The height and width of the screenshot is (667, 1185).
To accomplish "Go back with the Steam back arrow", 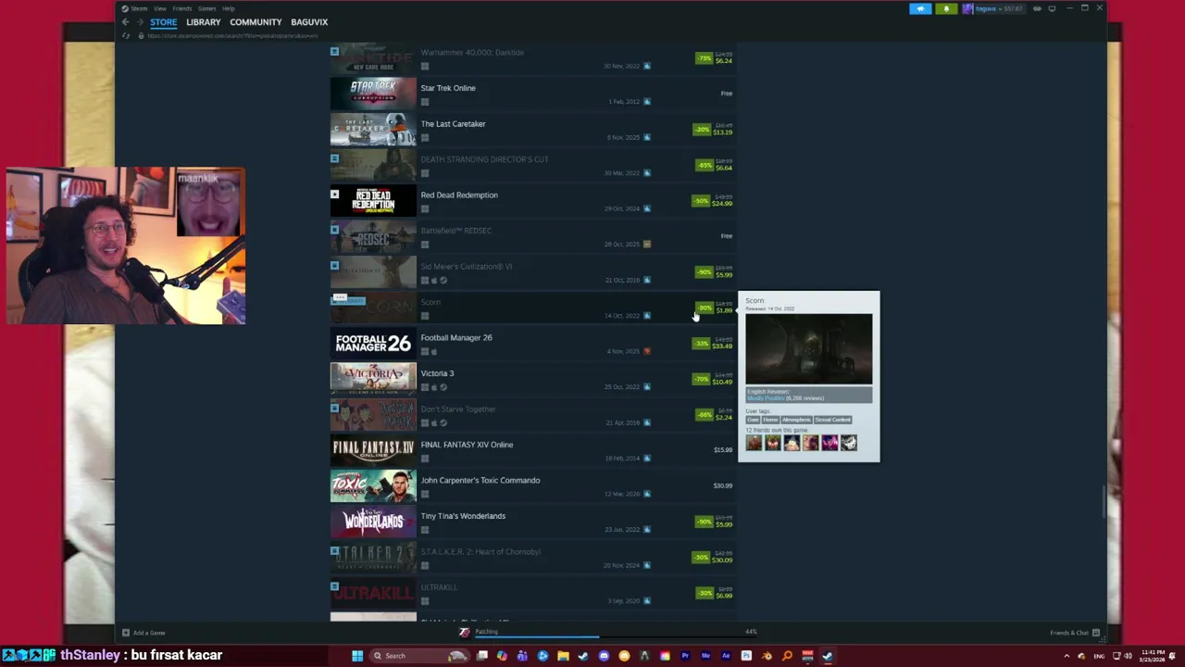I will click(125, 22).
